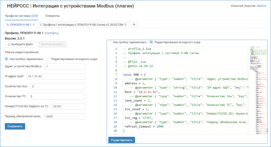Click the Версия: 2.0.1 text
The width and height of the screenshot is (271, 147).
(x=15, y=38)
